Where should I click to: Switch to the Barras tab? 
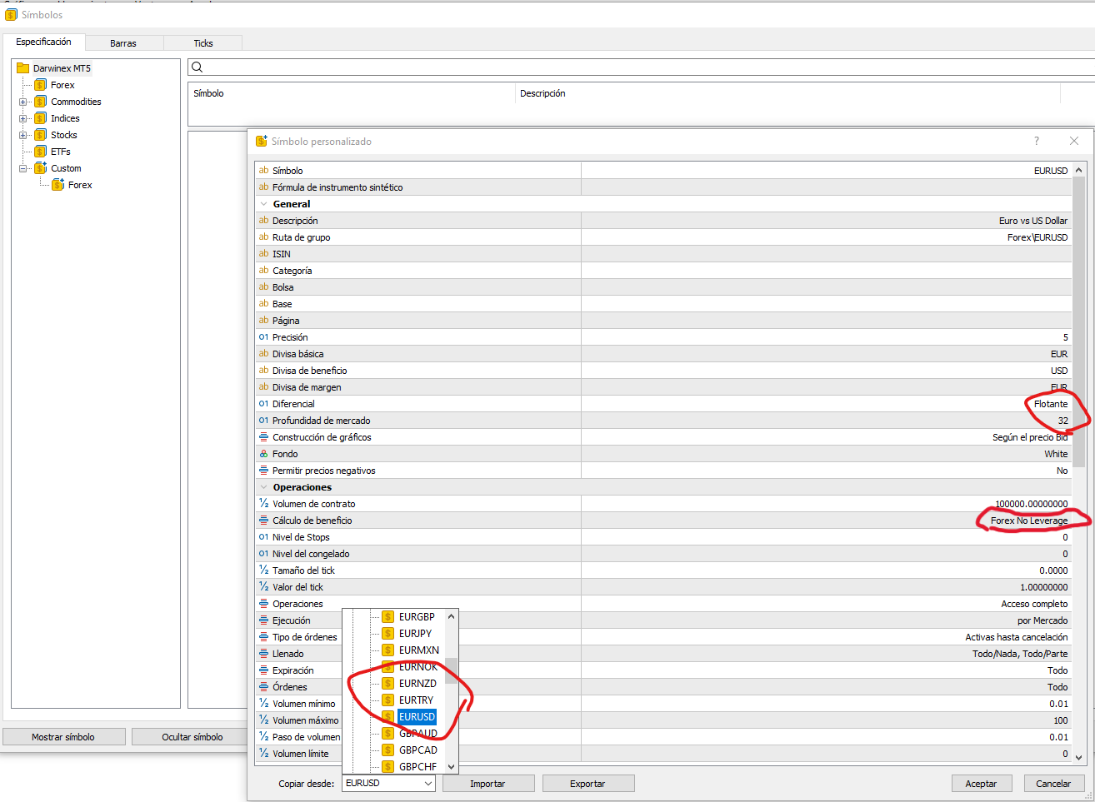click(x=123, y=43)
